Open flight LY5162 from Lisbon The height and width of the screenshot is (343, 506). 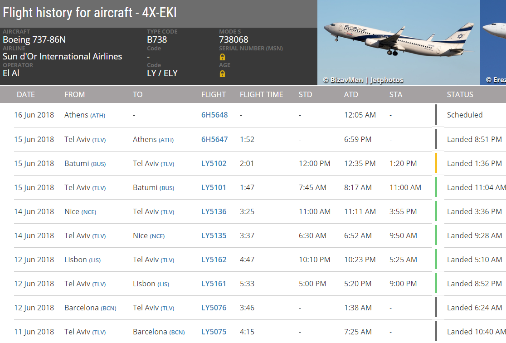click(214, 260)
